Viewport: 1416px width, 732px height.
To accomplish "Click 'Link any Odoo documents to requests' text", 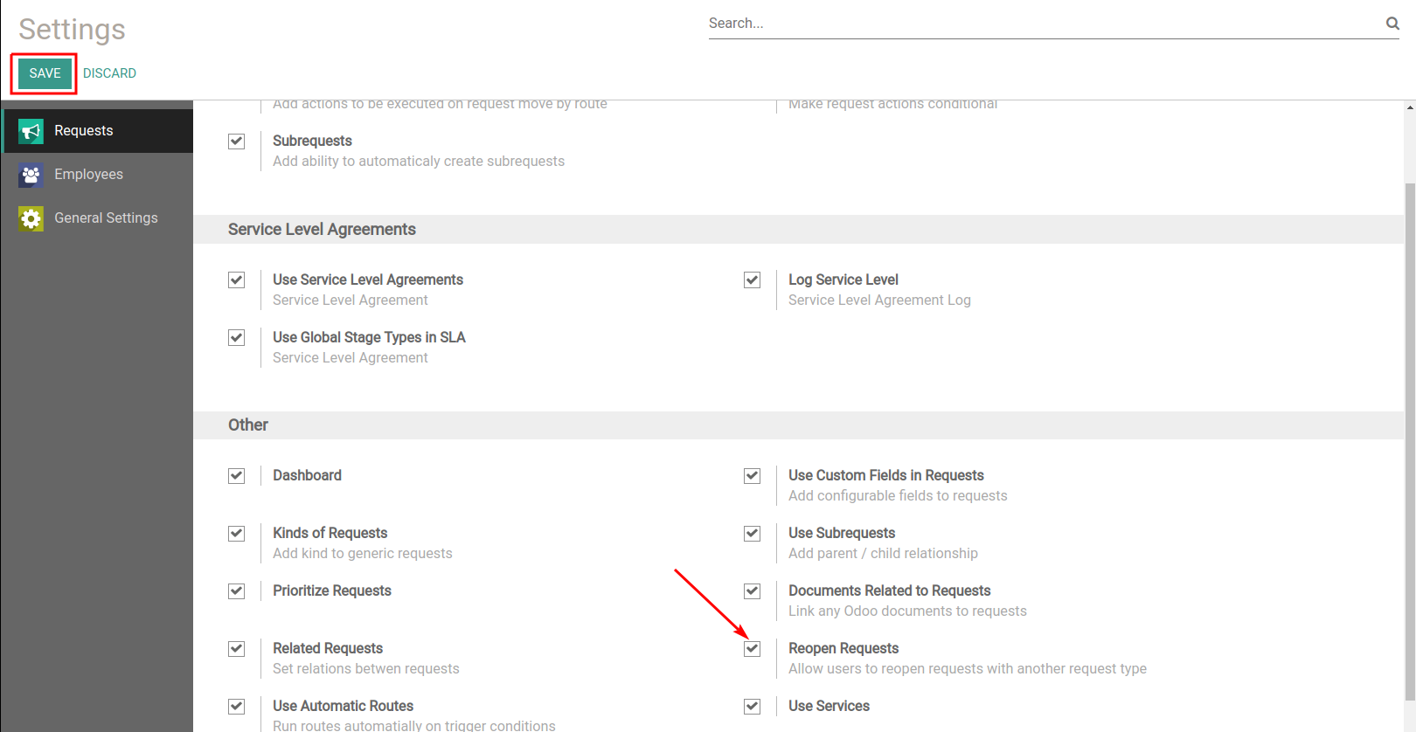I will click(x=907, y=611).
